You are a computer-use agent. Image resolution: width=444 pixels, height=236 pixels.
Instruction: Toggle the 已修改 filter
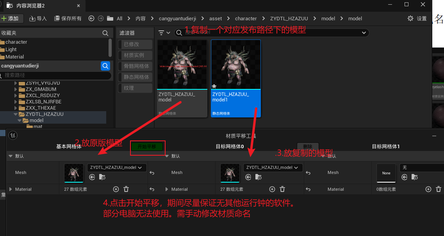(x=135, y=44)
